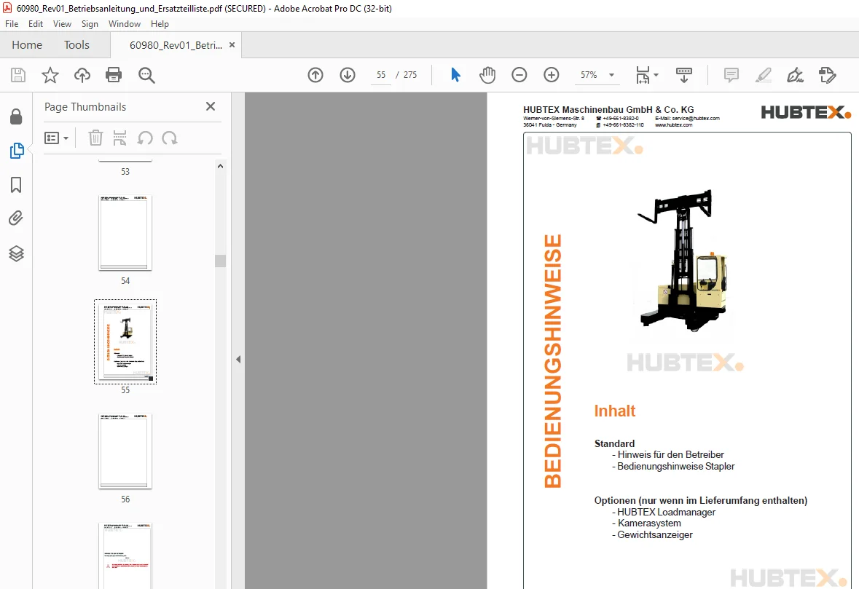Open the Sign menu
859x589 pixels.
[x=90, y=24]
